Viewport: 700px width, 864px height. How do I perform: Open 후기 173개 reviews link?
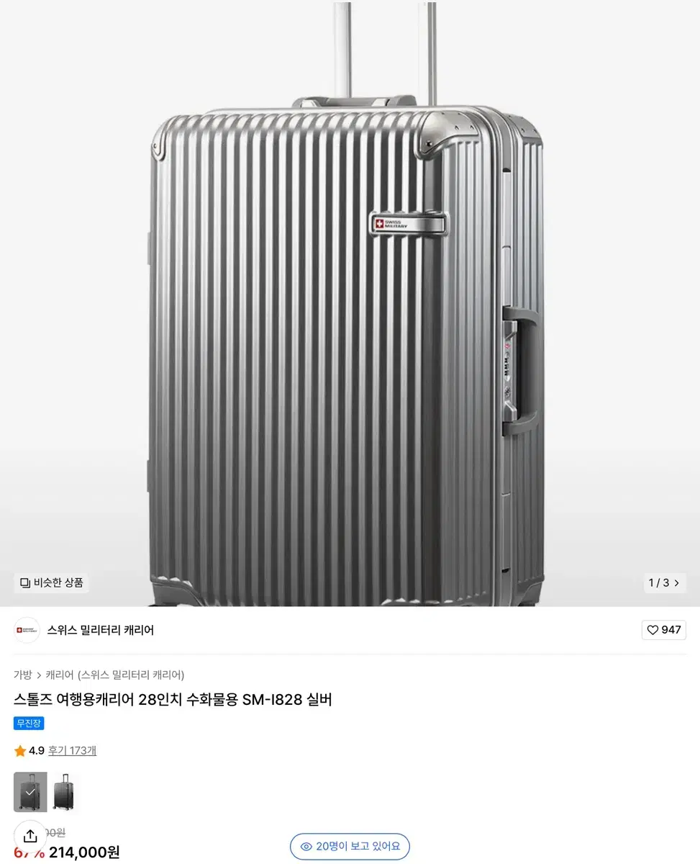tap(72, 751)
